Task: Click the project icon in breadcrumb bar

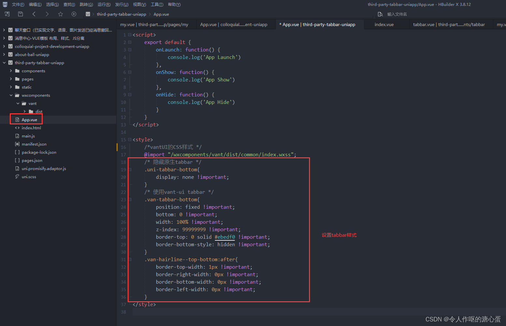Action: pos(88,14)
